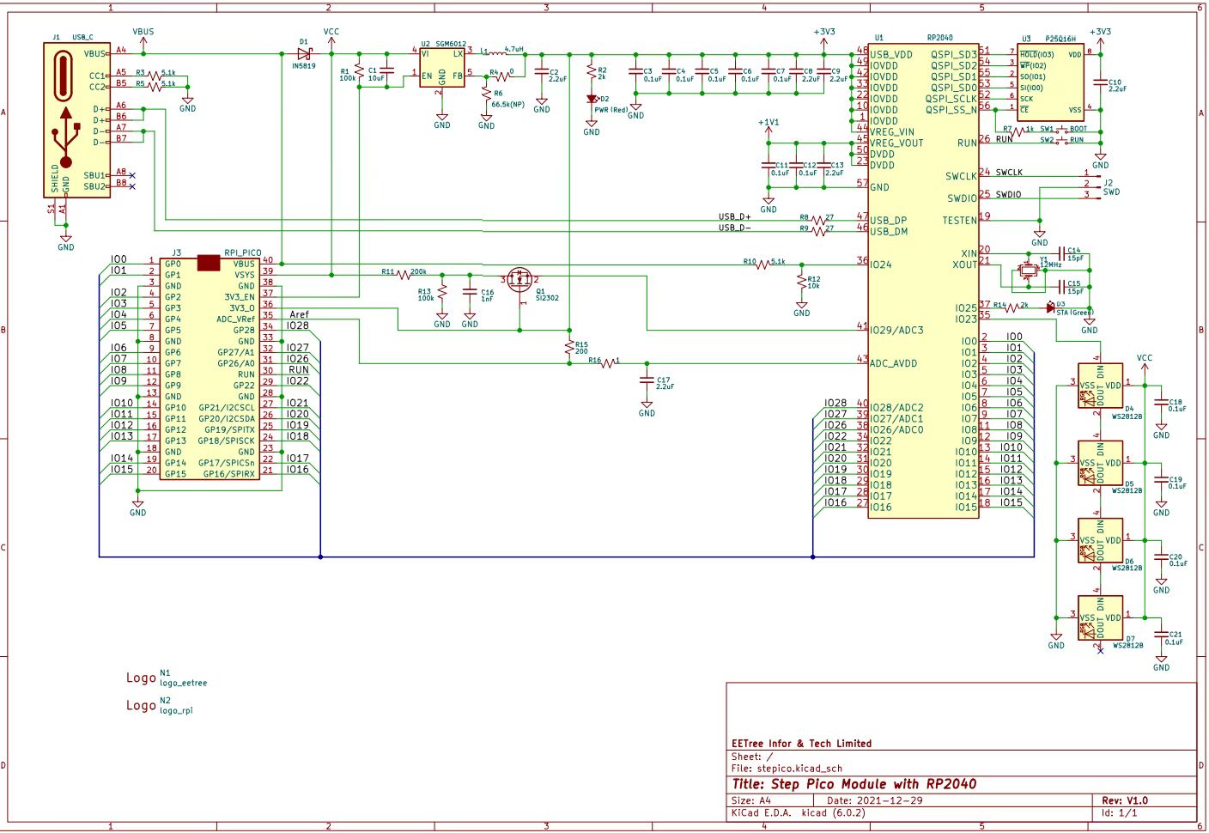This screenshot has width=1209, height=833.
Task: Click the 'QSPI_SCLK' pin label on U1
Action: (951, 99)
